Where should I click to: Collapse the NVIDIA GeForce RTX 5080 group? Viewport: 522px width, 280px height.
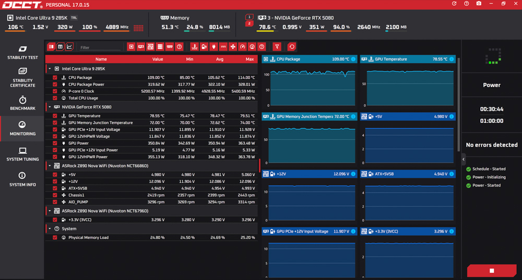click(50, 107)
